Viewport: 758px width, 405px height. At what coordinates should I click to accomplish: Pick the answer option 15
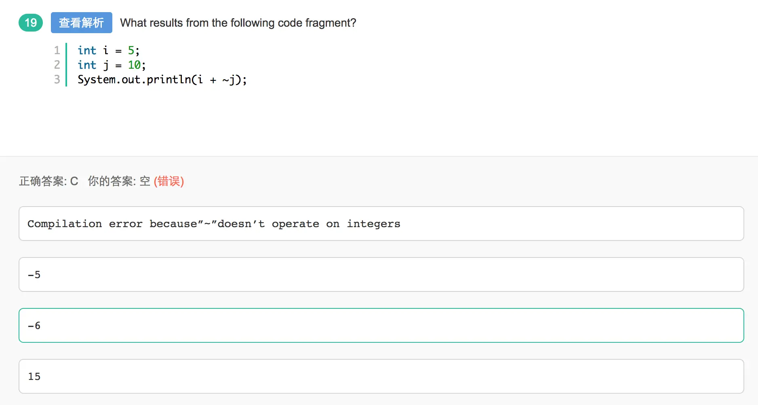[381, 376]
